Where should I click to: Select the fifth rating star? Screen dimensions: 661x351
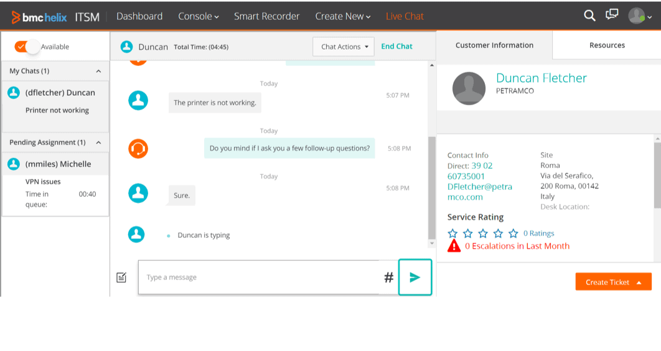coord(513,233)
